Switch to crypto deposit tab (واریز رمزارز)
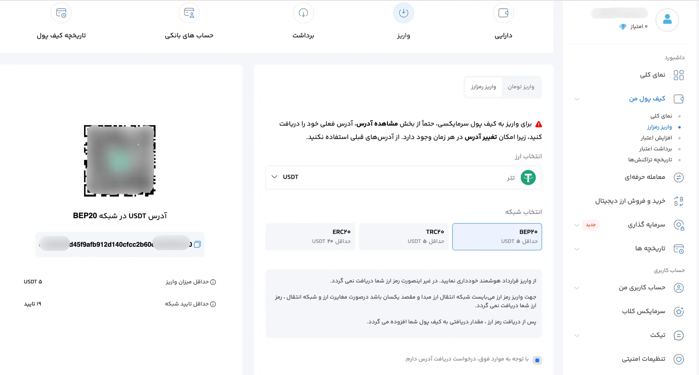Screen dimensions: 699x375 (483, 87)
